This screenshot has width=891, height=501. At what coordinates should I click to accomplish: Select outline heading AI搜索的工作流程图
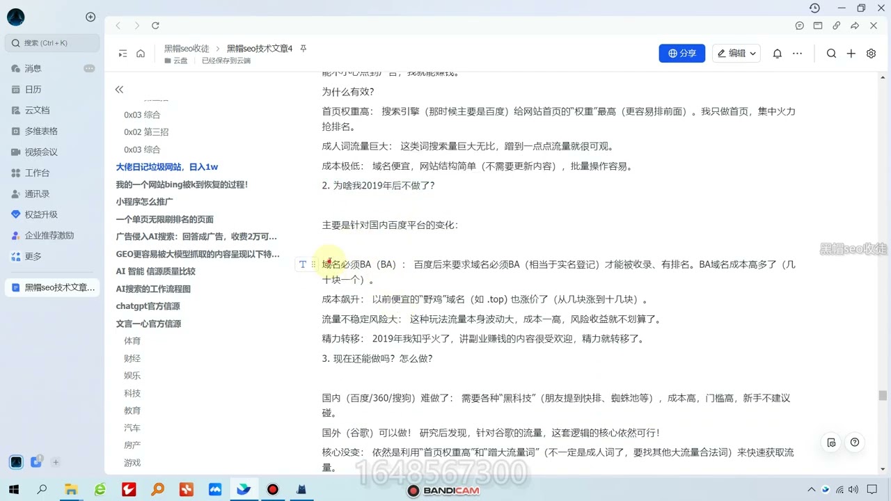click(153, 289)
